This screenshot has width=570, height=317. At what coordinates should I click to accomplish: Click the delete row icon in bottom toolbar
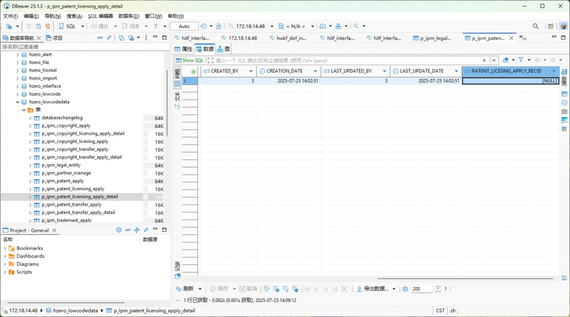click(295, 289)
